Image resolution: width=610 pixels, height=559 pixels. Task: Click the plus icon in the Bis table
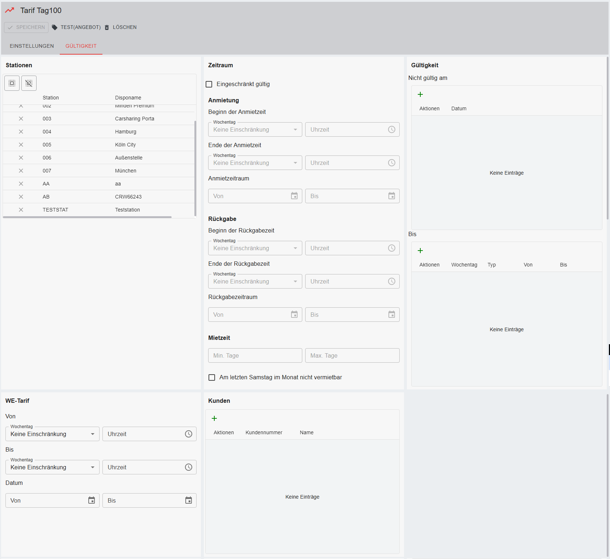[420, 251]
